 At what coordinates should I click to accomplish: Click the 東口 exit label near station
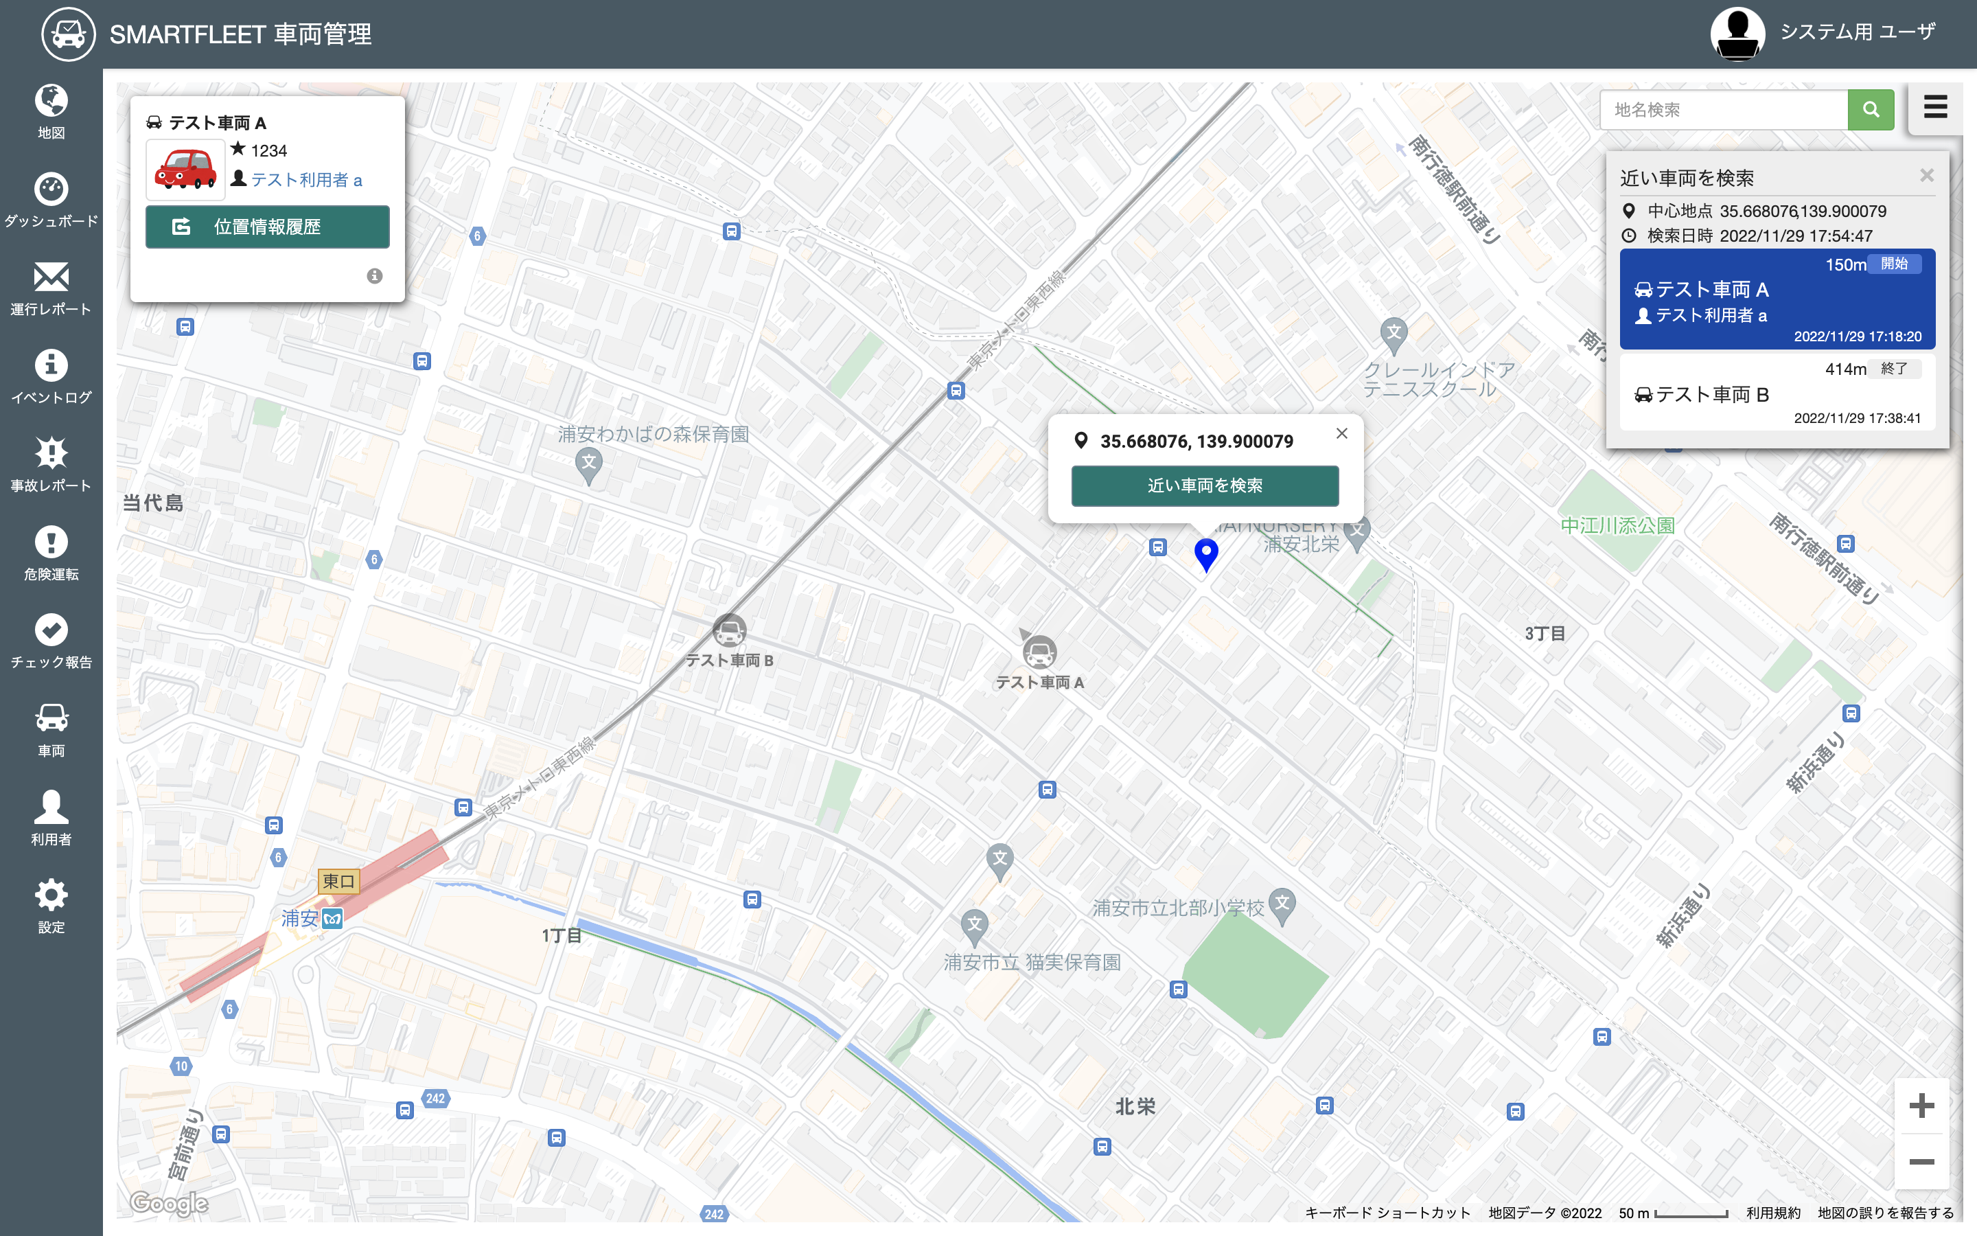(338, 881)
